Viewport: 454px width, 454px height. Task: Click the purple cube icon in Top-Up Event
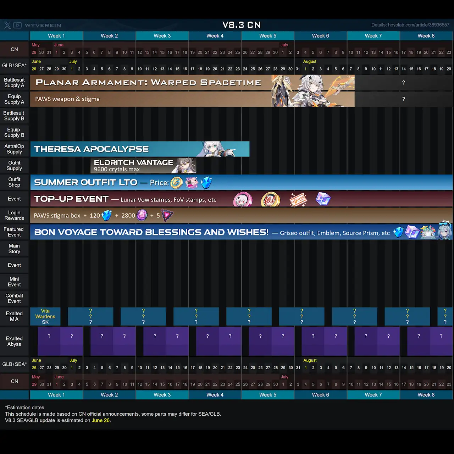[323, 199]
